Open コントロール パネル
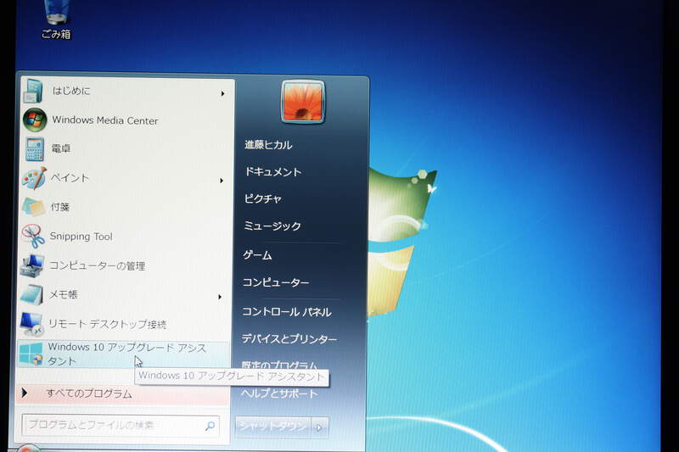 287,312
